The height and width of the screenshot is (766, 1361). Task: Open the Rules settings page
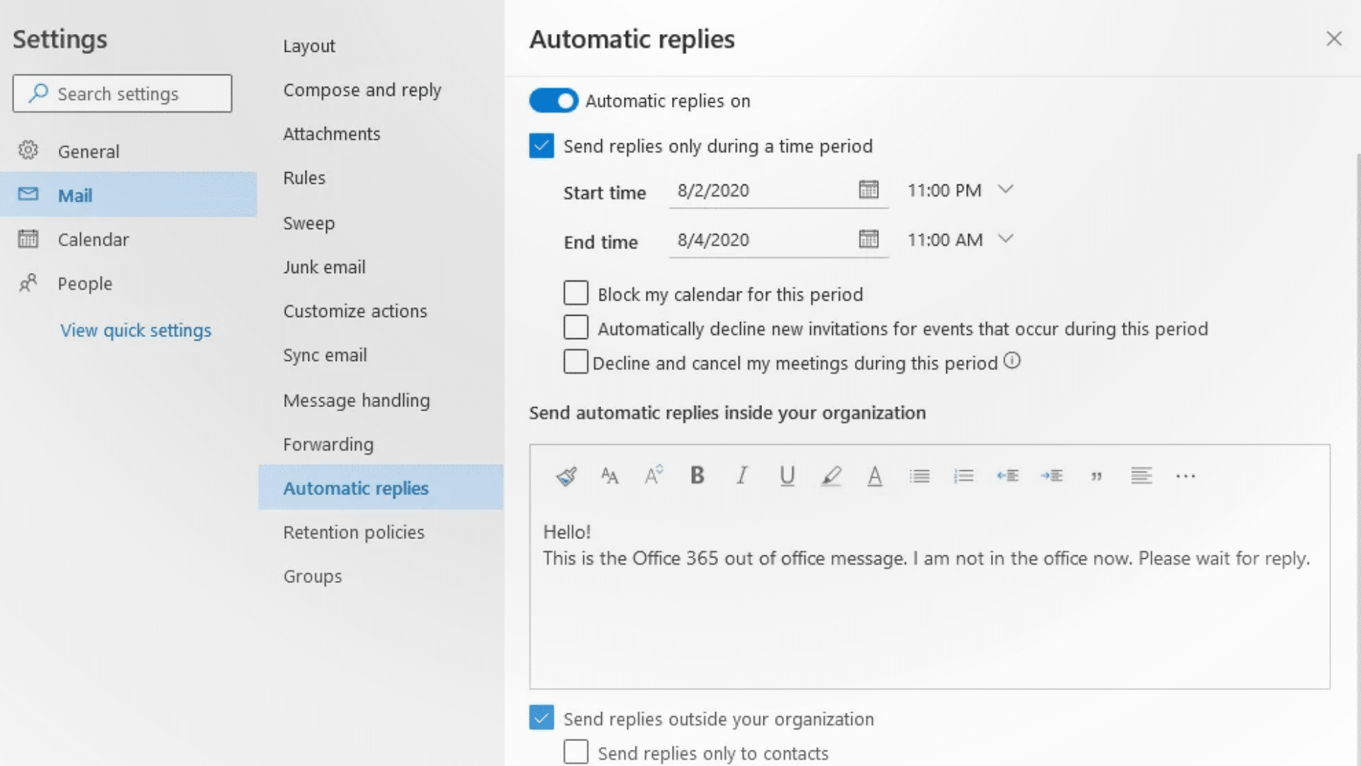(x=304, y=177)
